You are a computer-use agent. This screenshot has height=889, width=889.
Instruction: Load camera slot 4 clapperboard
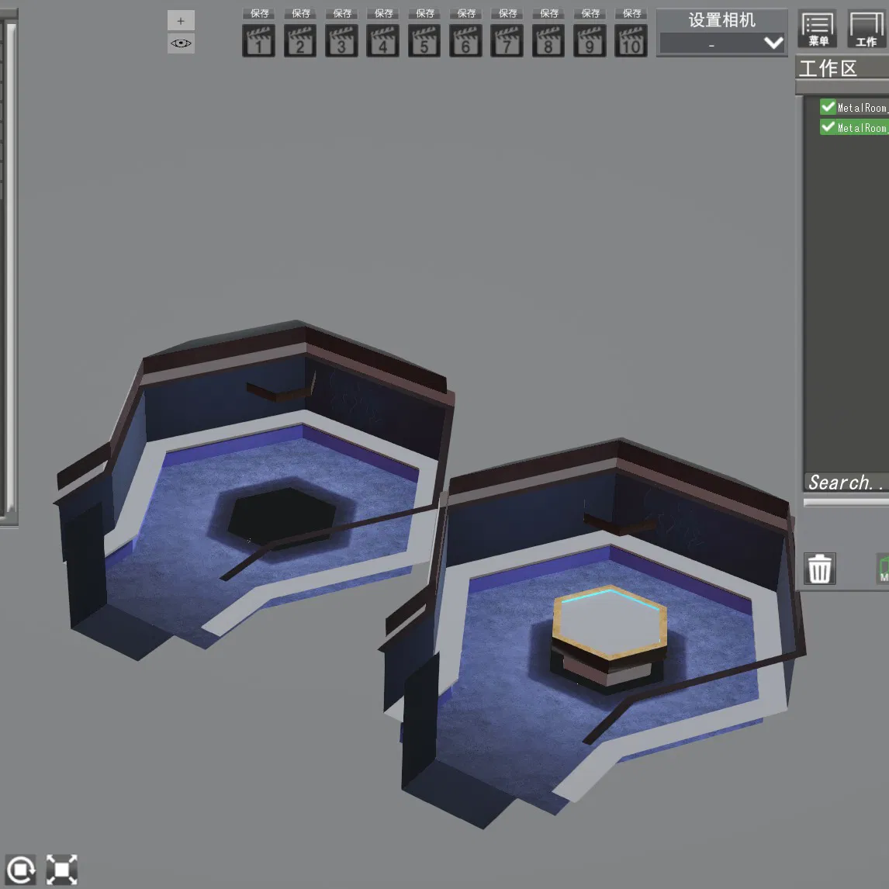pos(382,40)
